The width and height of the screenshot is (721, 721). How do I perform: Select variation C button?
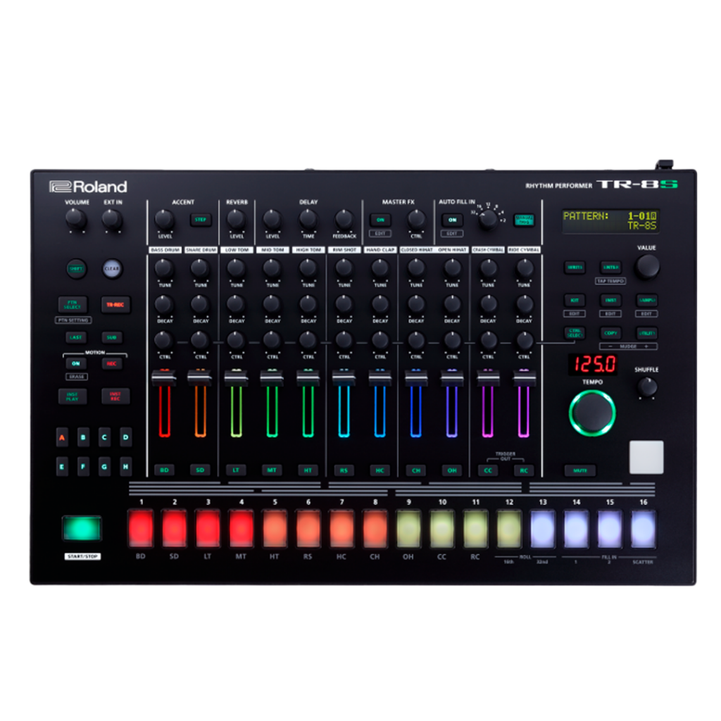tap(104, 437)
